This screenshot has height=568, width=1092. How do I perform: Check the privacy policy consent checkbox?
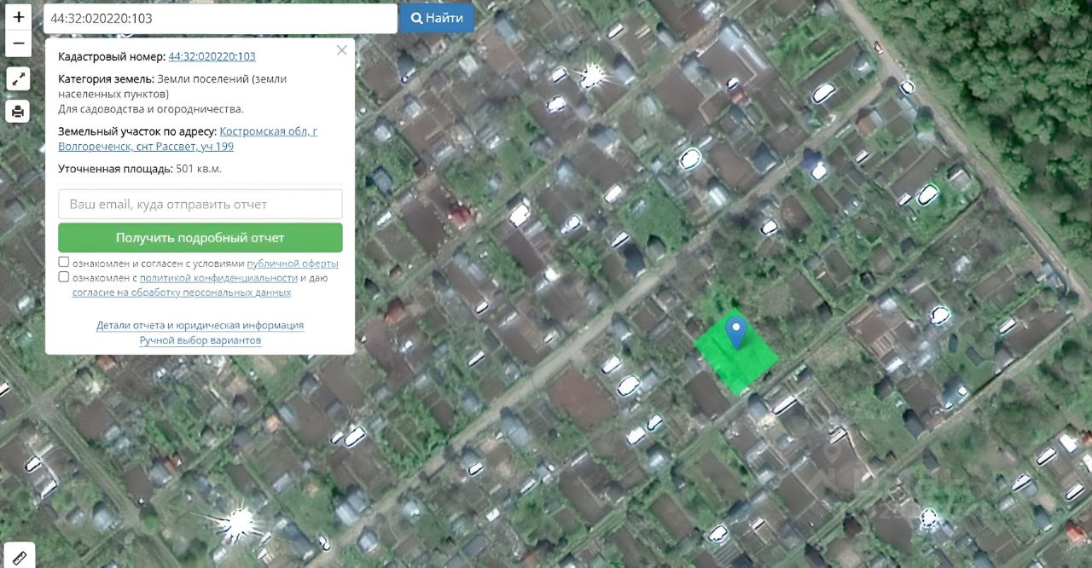point(64,276)
